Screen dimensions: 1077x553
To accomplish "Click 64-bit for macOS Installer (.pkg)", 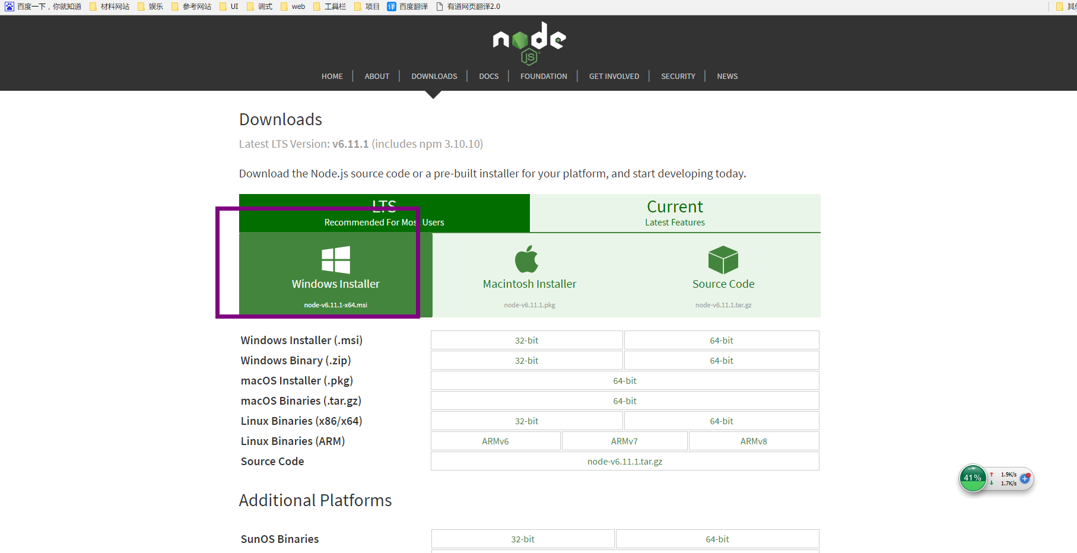I will [x=625, y=380].
